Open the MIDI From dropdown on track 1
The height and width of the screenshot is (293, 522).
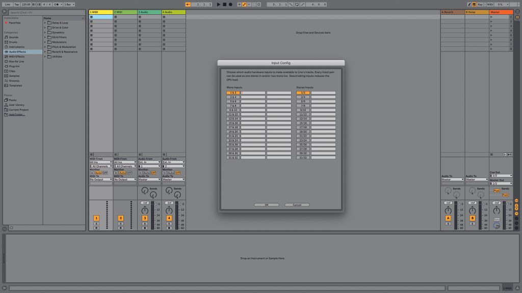coord(100,162)
